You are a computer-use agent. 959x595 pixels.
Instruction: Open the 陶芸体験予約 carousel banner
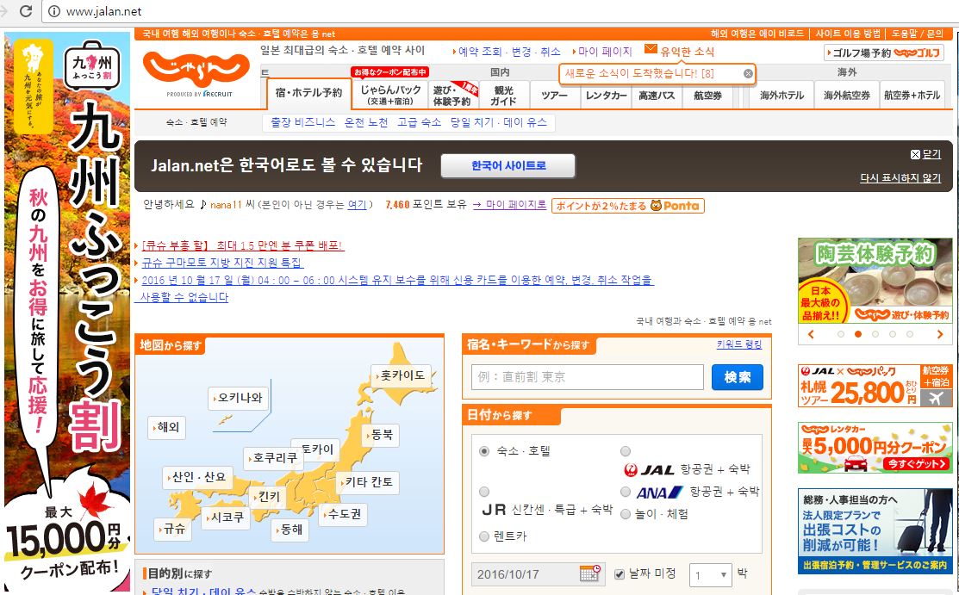[x=875, y=281]
